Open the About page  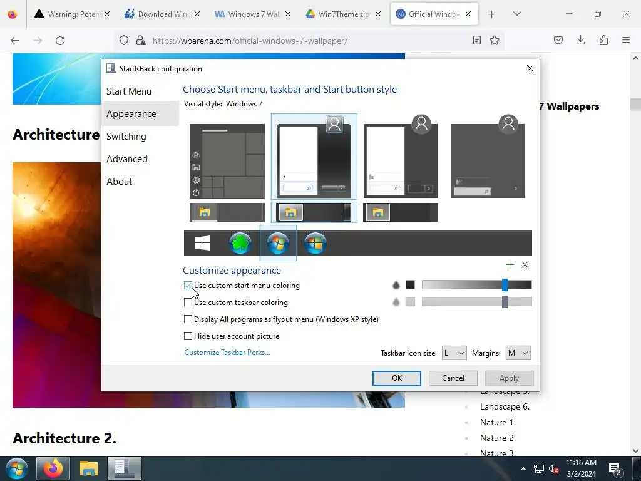coord(119,181)
